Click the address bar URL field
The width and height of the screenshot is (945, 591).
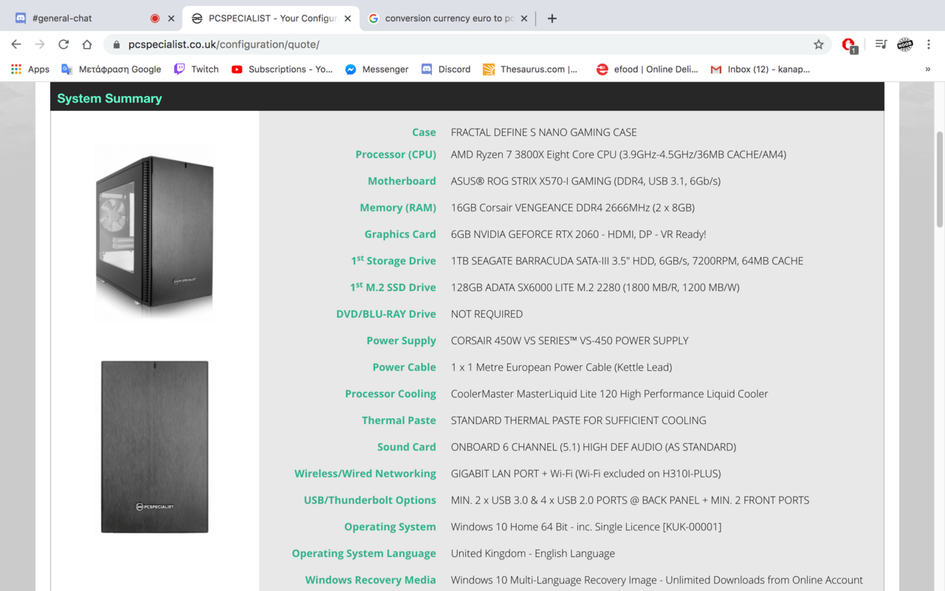click(x=468, y=44)
